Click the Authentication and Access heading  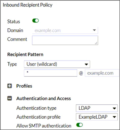click(x=43, y=99)
